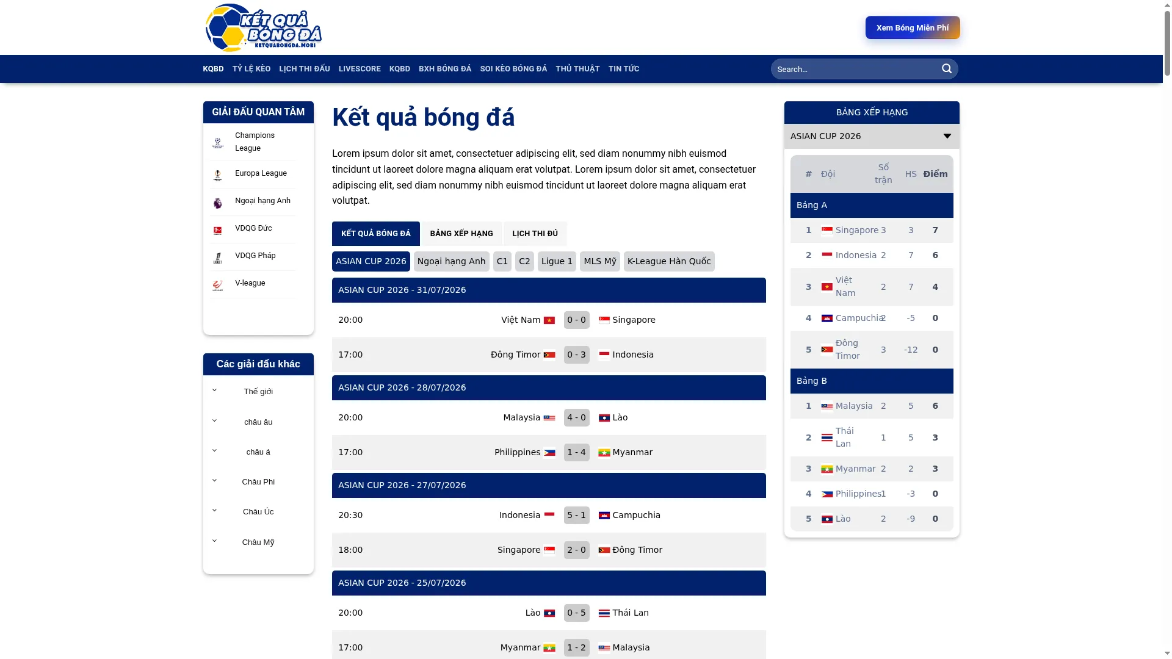
Task: Click Campuchia flag in standings table
Action: pos(827,319)
